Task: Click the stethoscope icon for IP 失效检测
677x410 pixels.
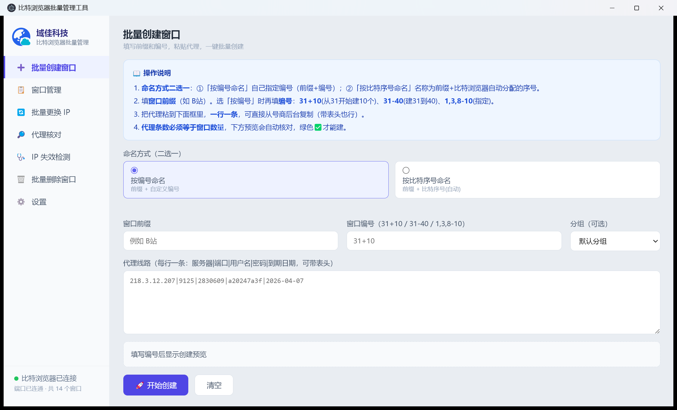Action: (x=21, y=157)
